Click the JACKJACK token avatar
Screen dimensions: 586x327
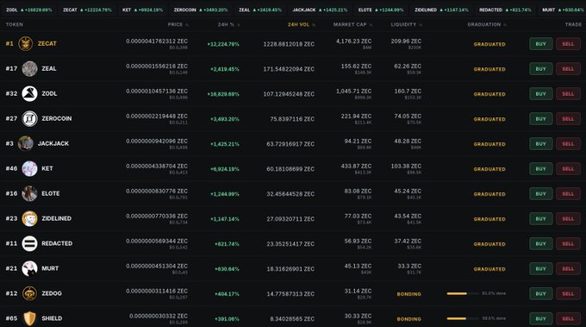pyautogui.click(x=25, y=144)
